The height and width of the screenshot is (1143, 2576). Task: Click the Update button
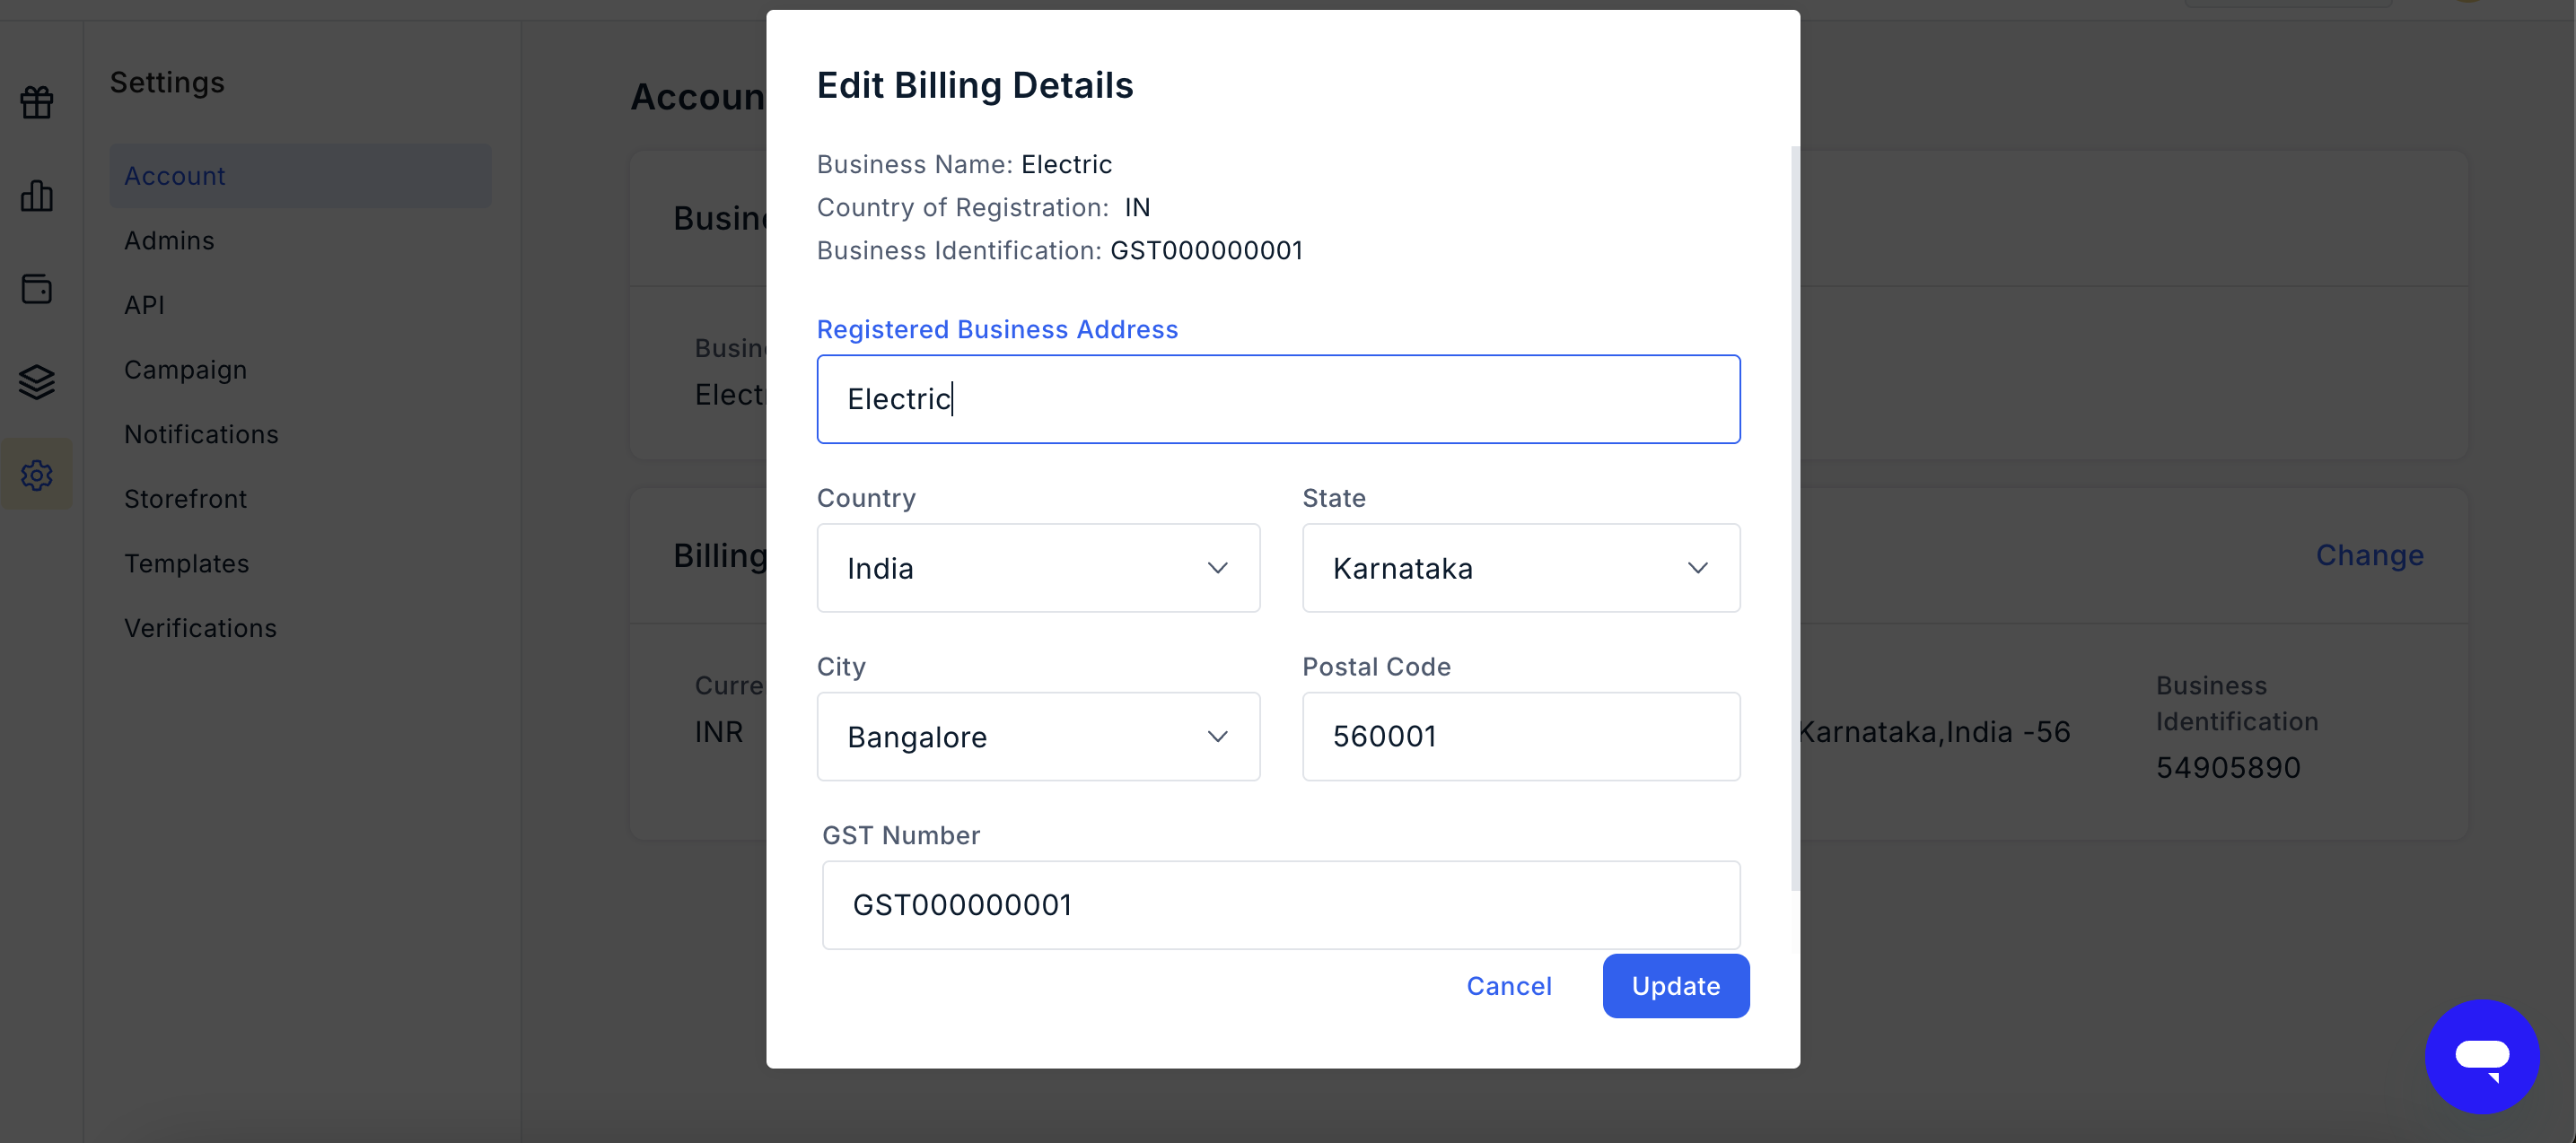point(1676,986)
